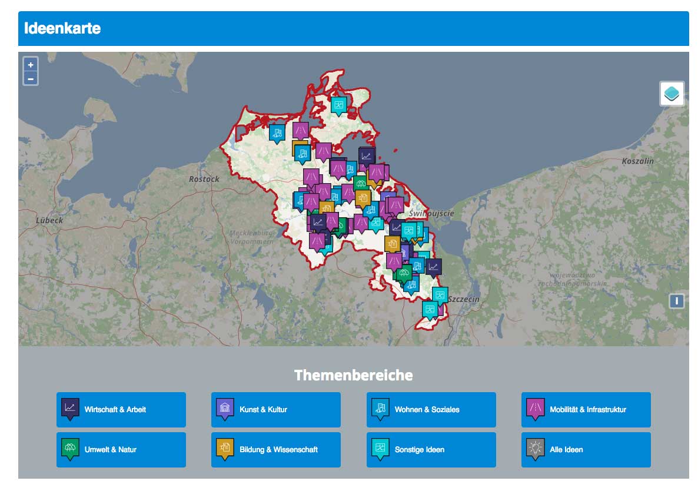The width and height of the screenshot is (698, 484).
Task: Open the green tree marker north of Szczecin
Action: (404, 273)
